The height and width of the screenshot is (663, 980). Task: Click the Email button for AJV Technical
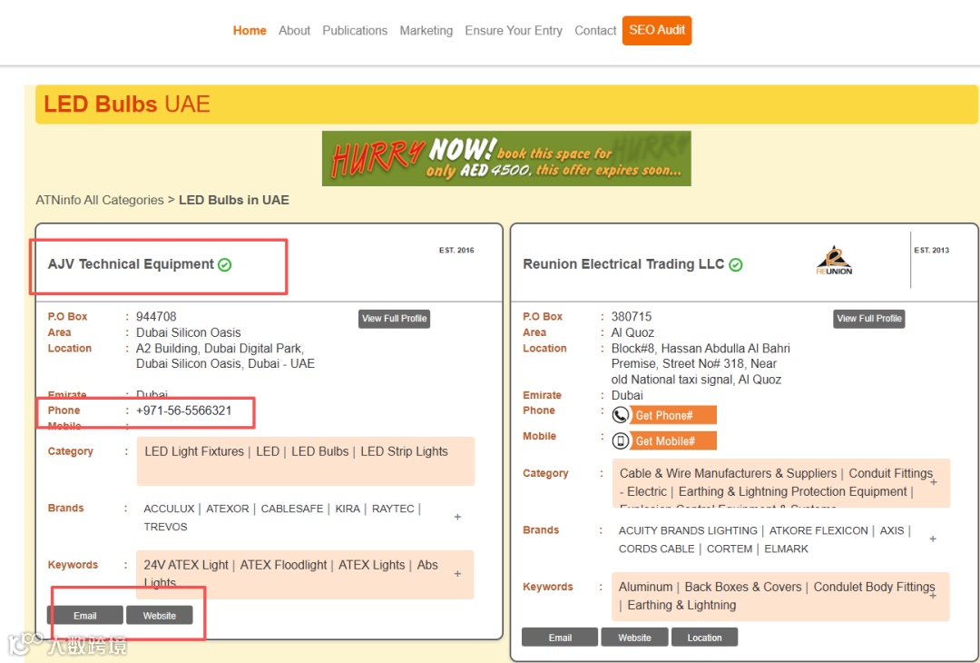pos(85,616)
